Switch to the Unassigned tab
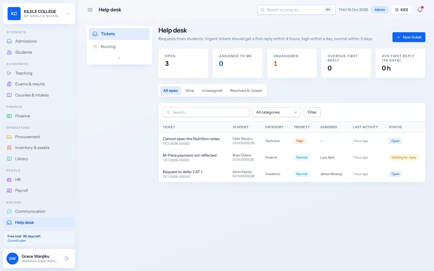434x271 pixels. [212, 91]
